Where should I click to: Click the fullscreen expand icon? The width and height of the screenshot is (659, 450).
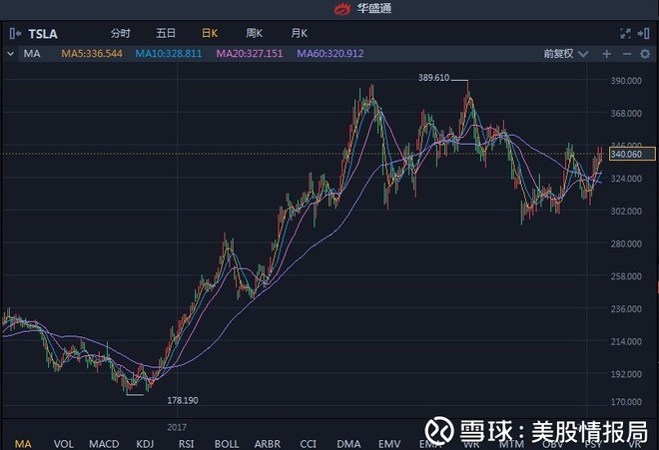626,33
